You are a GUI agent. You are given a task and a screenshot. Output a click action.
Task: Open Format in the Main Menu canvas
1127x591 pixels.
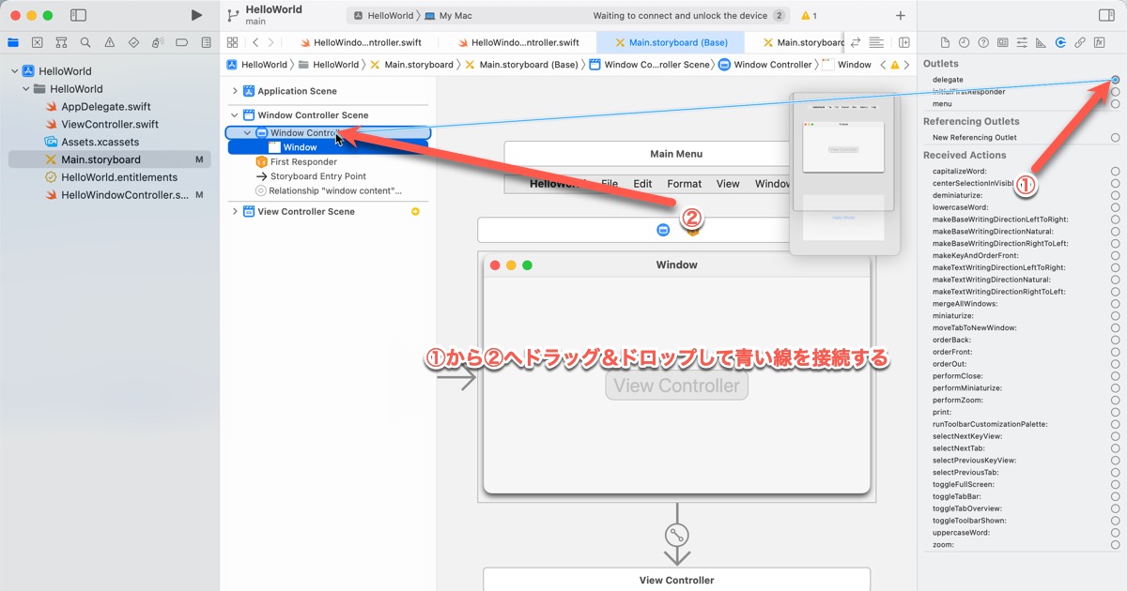[685, 184]
